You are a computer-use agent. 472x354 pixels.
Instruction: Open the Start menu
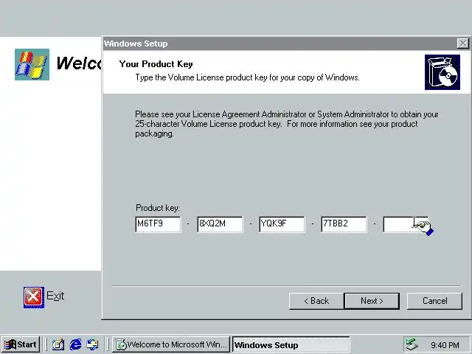click(21, 344)
